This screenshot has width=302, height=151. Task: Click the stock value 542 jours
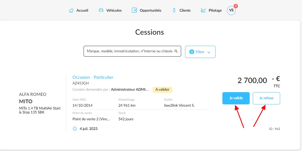click(x=126, y=119)
